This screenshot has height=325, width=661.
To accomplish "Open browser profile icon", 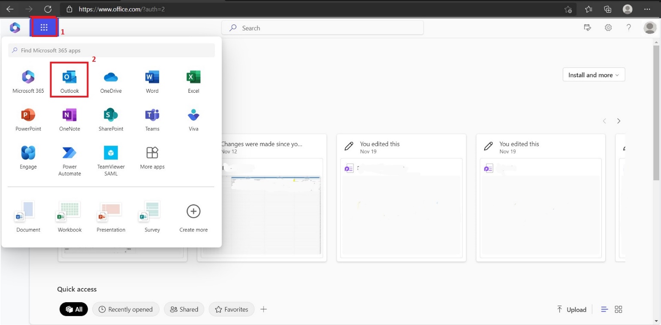I will click(x=628, y=9).
